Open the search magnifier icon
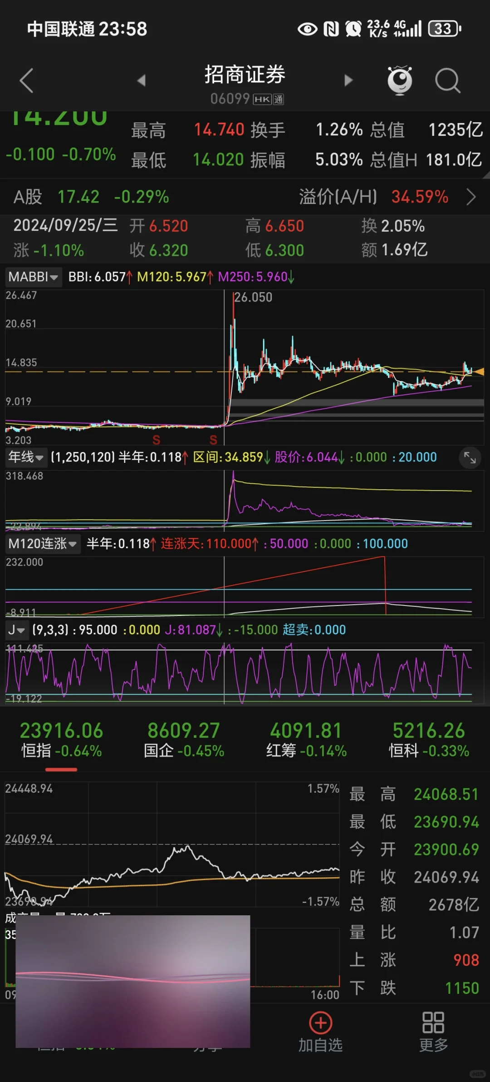The height and width of the screenshot is (1082, 490). (x=448, y=81)
